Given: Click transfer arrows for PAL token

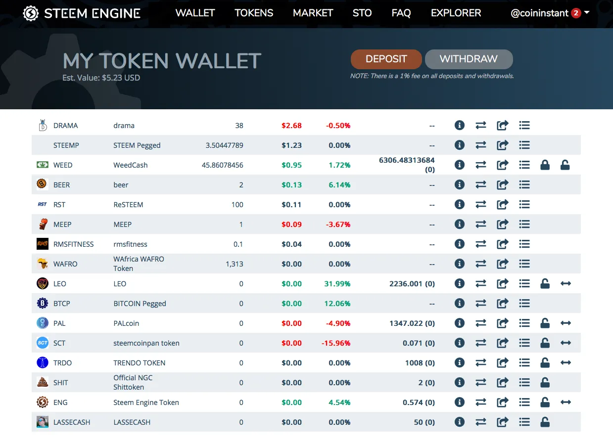Looking at the screenshot, I should (x=481, y=323).
